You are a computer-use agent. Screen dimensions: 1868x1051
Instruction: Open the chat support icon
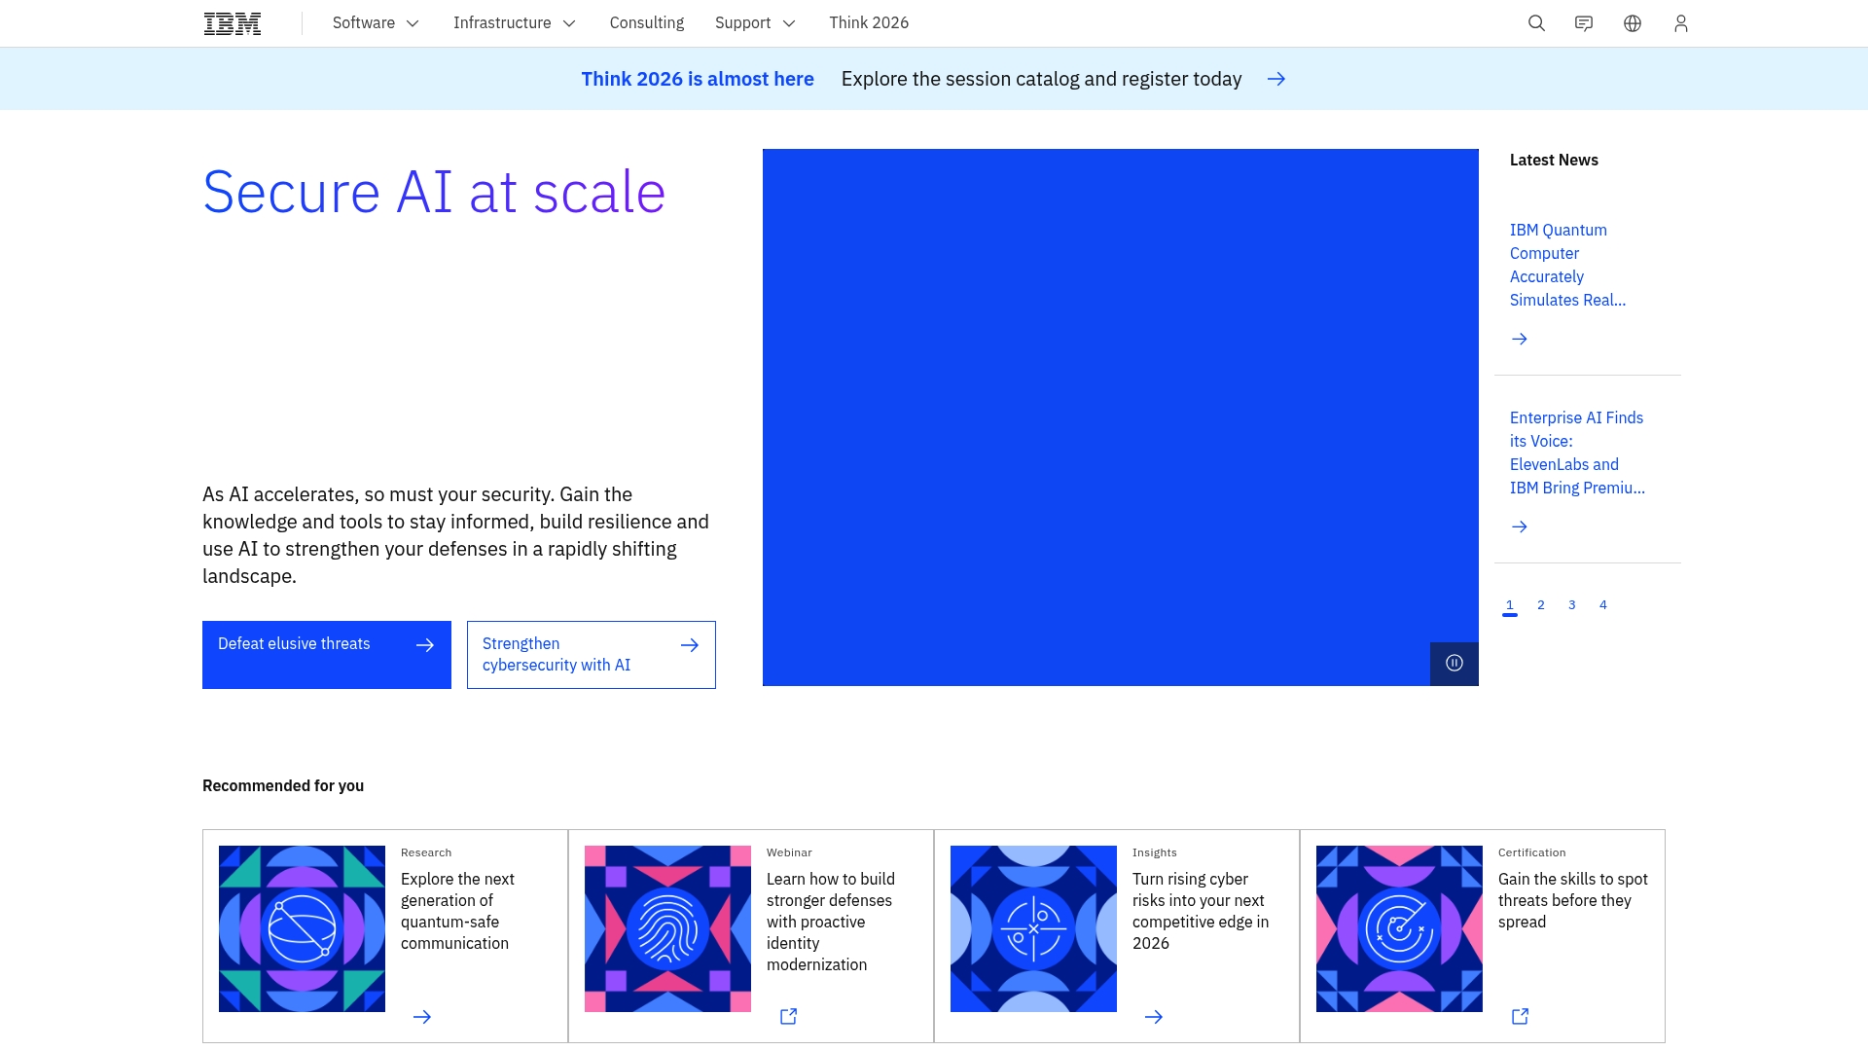tap(1584, 22)
